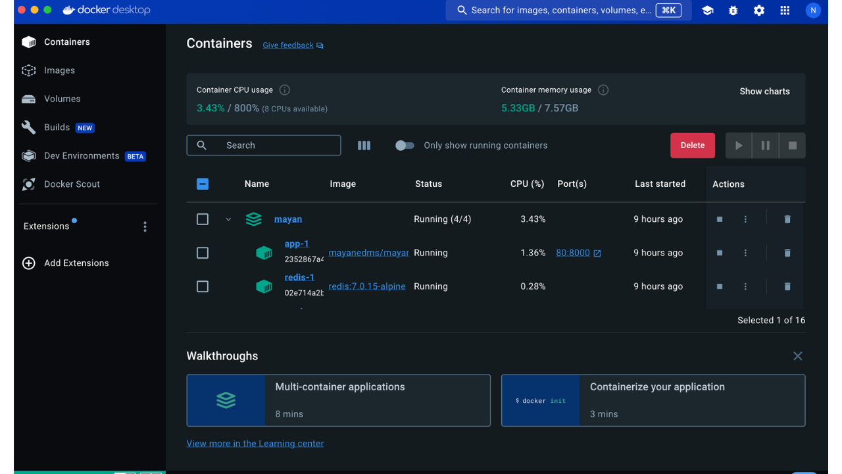Open more actions menu for app-1
Image resolution: width=842 pixels, height=474 pixels.
(745, 253)
